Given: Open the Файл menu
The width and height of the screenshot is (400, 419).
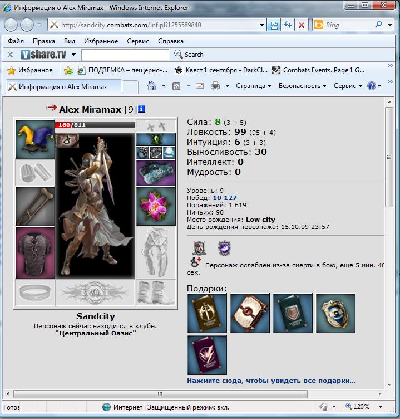Looking at the screenshot, I should pyautogui.click(x=16, y=41).
